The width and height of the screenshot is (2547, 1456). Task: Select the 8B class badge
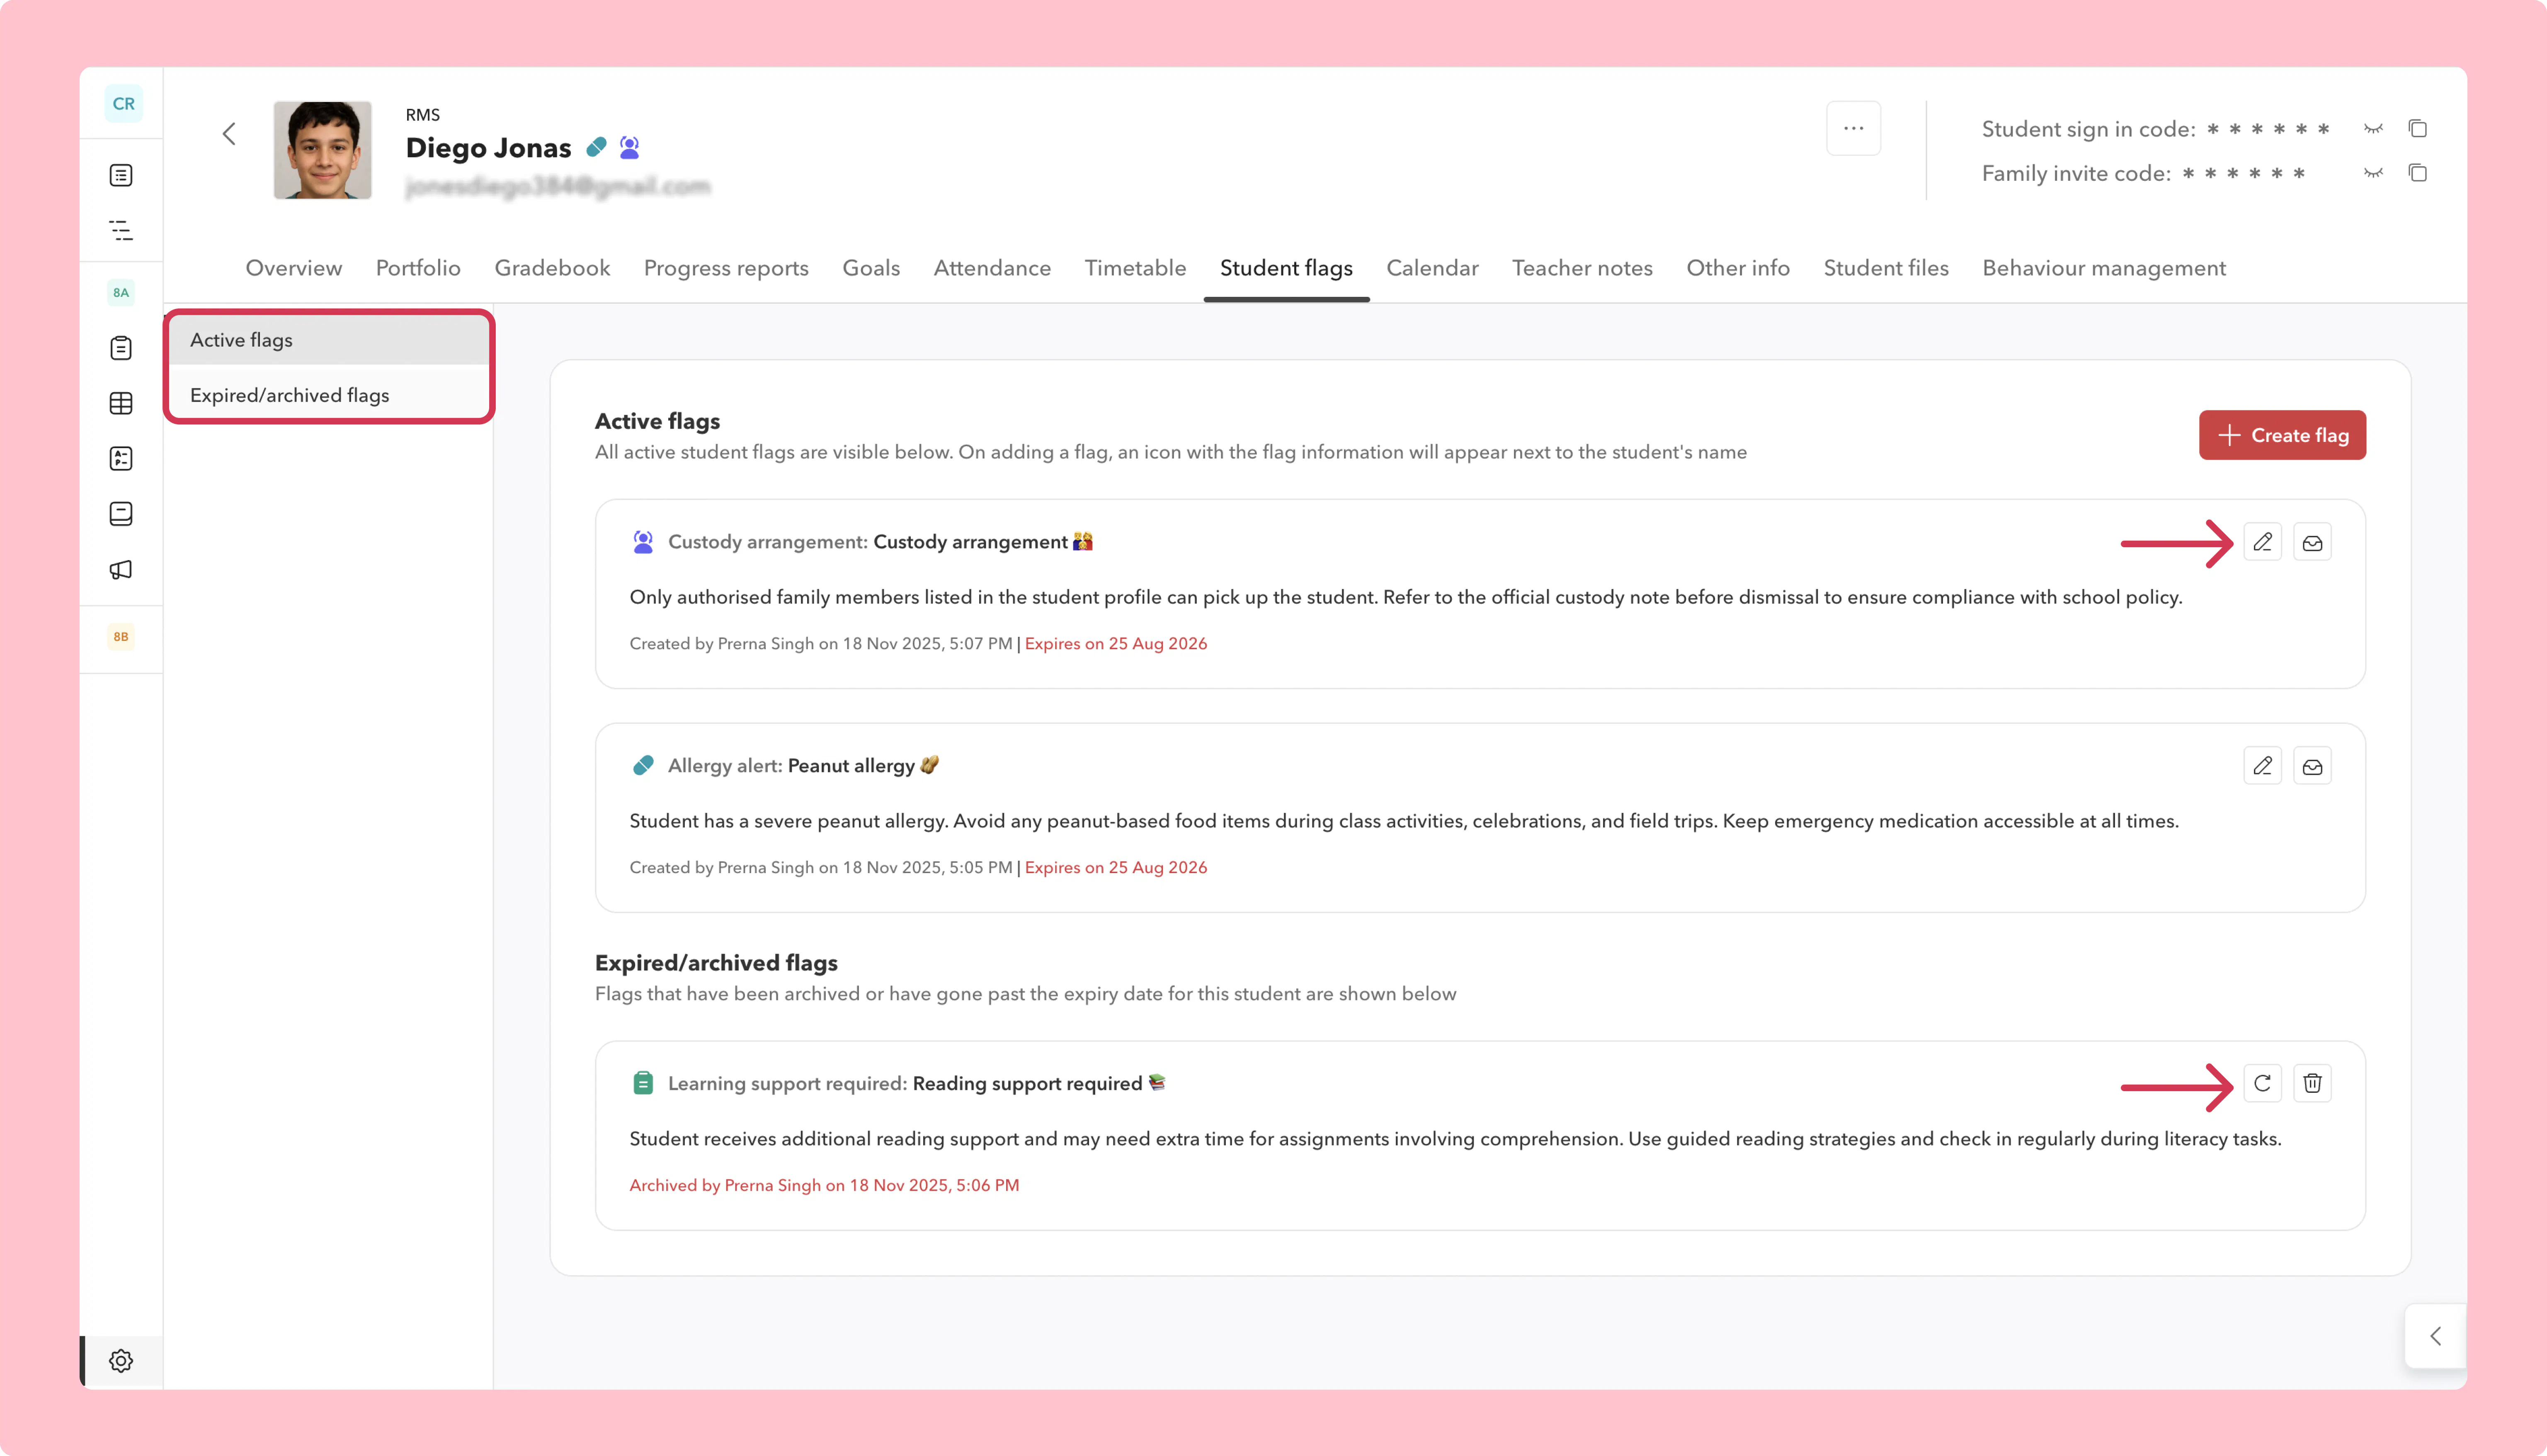[121, 636]
